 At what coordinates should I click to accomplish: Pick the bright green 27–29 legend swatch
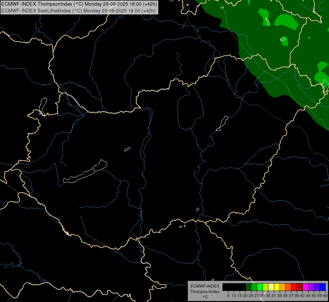pyautogui.click(x=260, y=287)
